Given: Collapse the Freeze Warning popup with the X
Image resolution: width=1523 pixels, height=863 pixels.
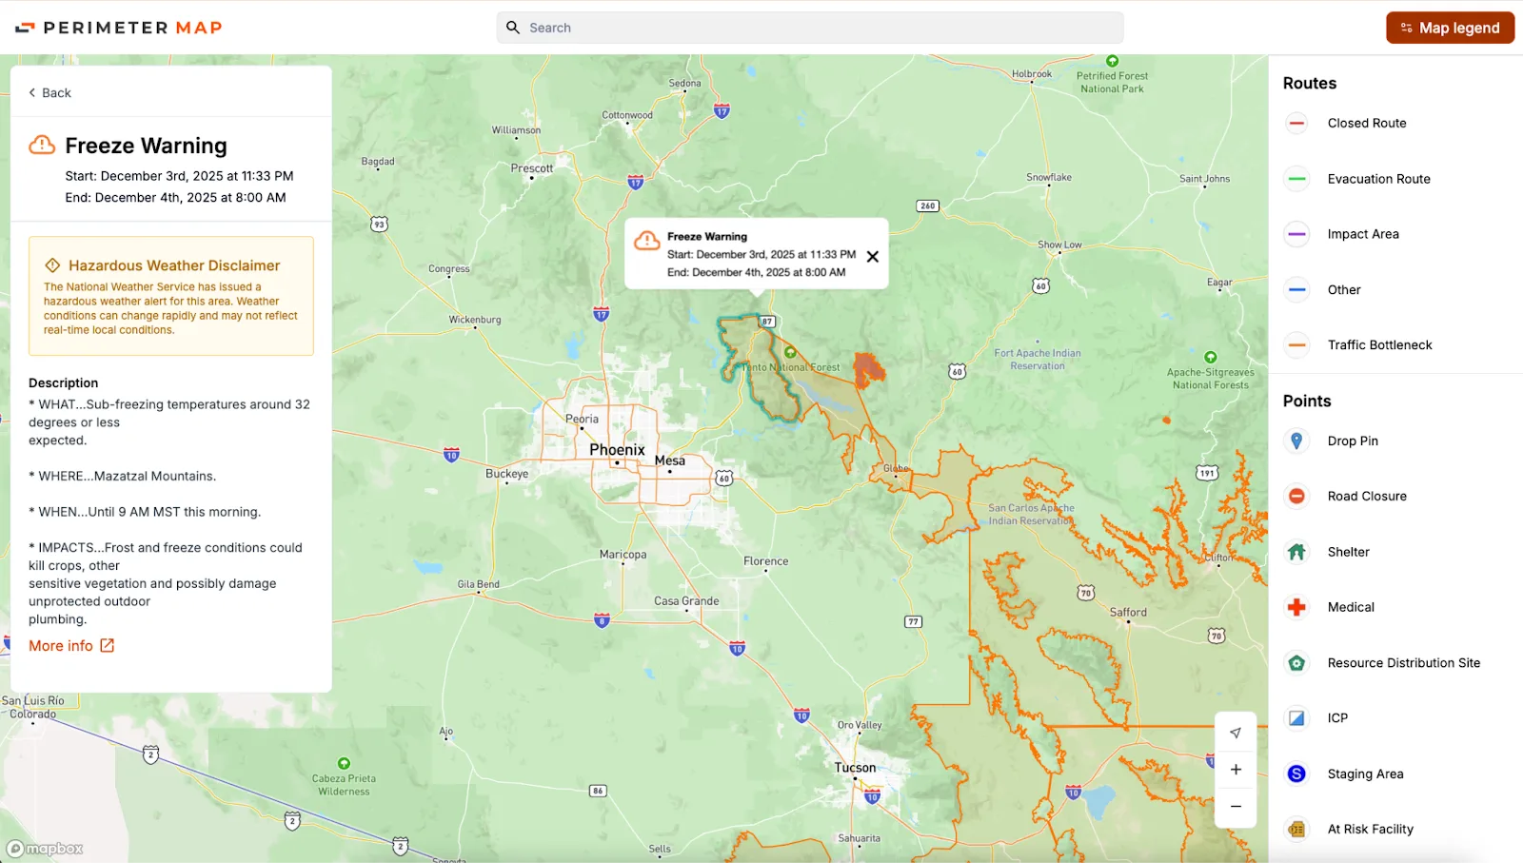Looking at the screenshot, I should 873,256.
